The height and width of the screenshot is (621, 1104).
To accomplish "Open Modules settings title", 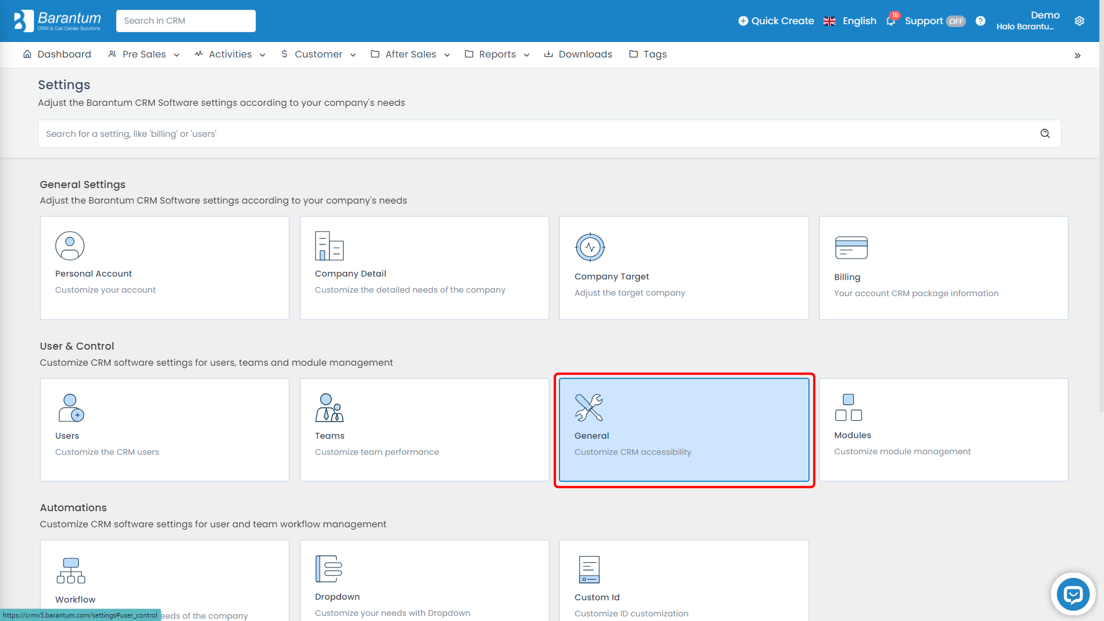I will [x=852, y=435].
